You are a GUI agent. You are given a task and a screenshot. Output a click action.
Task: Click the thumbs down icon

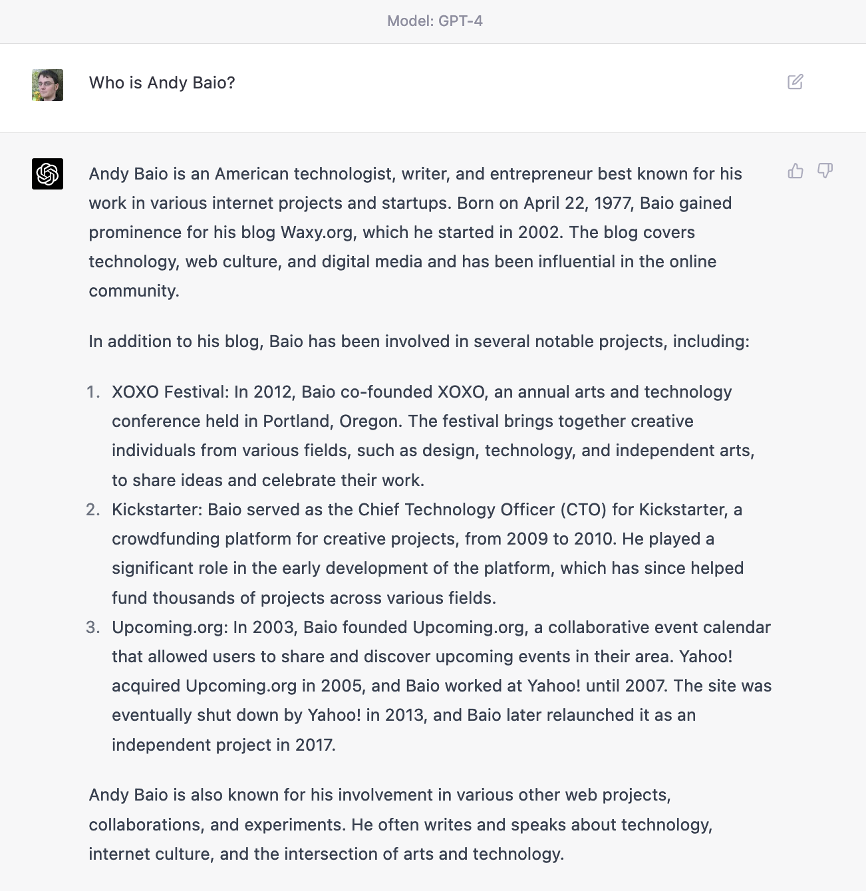[x=825, y=171]
